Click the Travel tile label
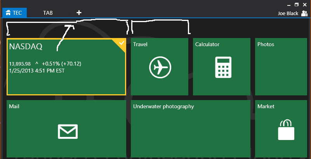Screen dimensions: 311x159 140,44
